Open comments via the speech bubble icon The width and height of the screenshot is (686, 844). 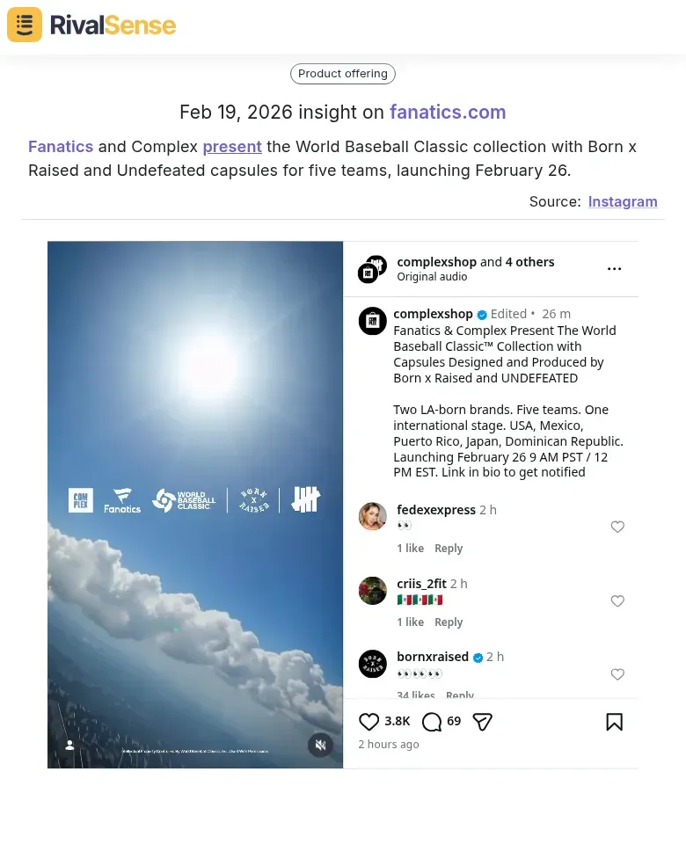(x=432, y=722)
